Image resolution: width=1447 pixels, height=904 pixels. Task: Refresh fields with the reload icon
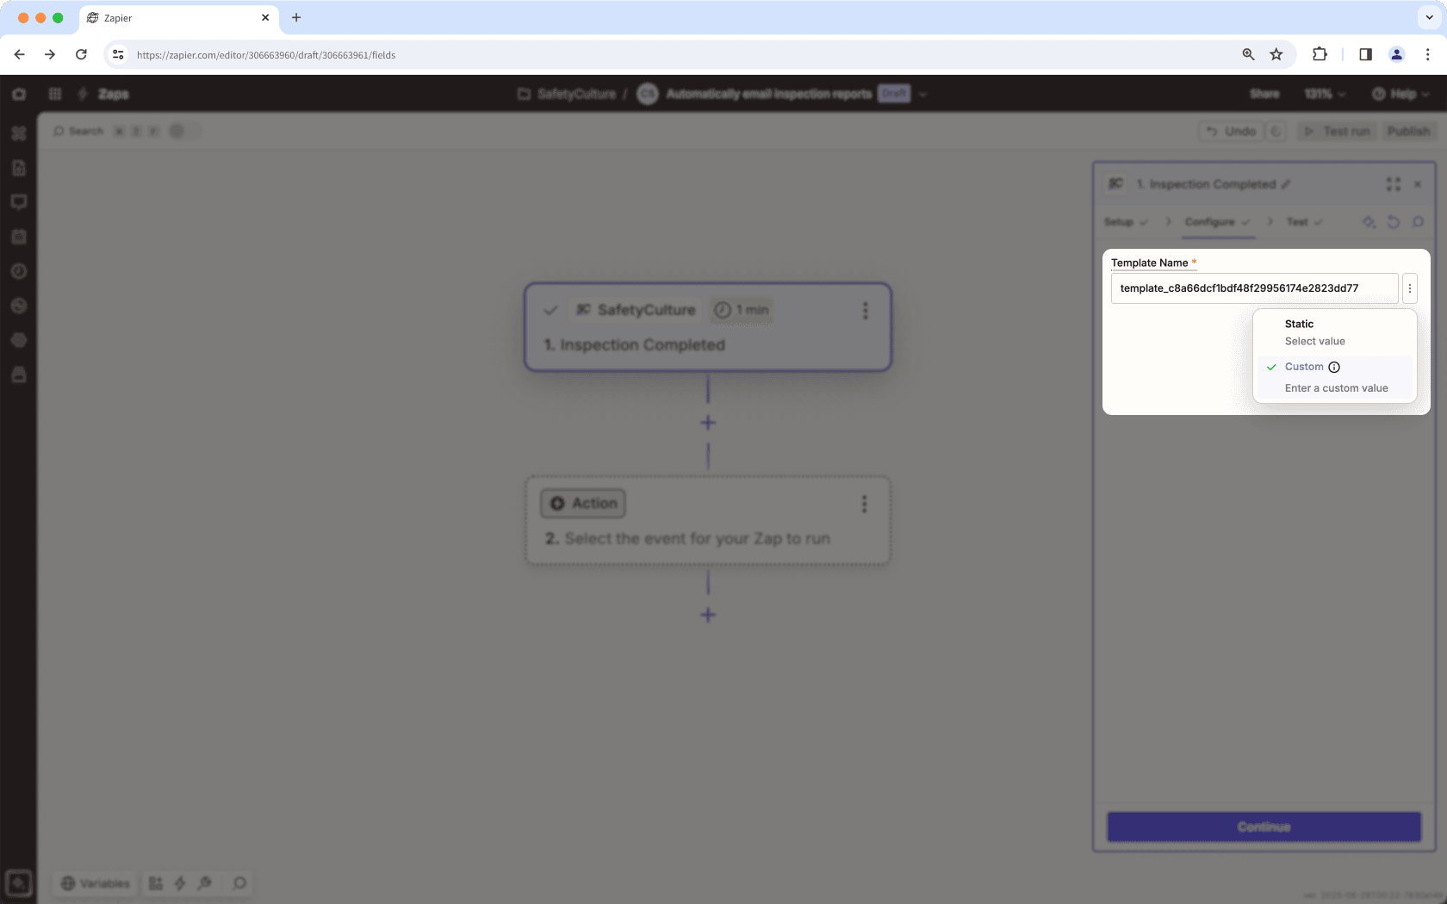coord(1393,222)
